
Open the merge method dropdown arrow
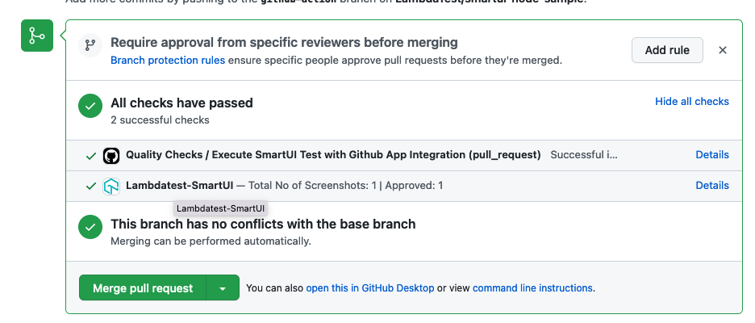(x=223, y=288)
